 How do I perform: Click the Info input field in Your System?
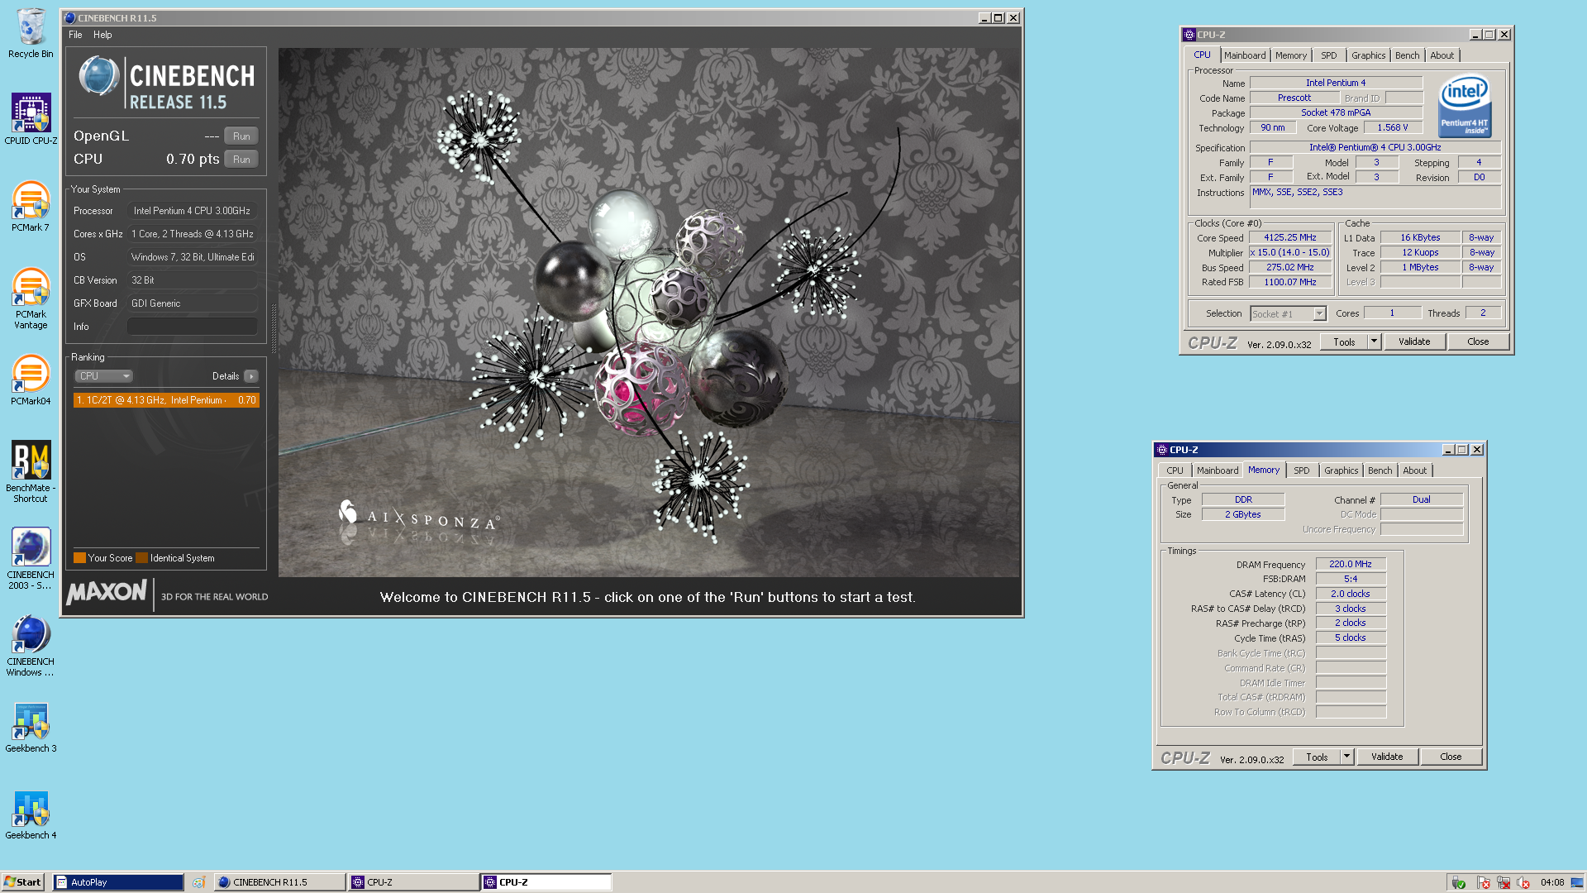pos(193,327)
